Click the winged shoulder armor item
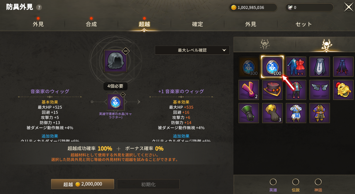The image size is (355, 194). (x=319, y=90)
